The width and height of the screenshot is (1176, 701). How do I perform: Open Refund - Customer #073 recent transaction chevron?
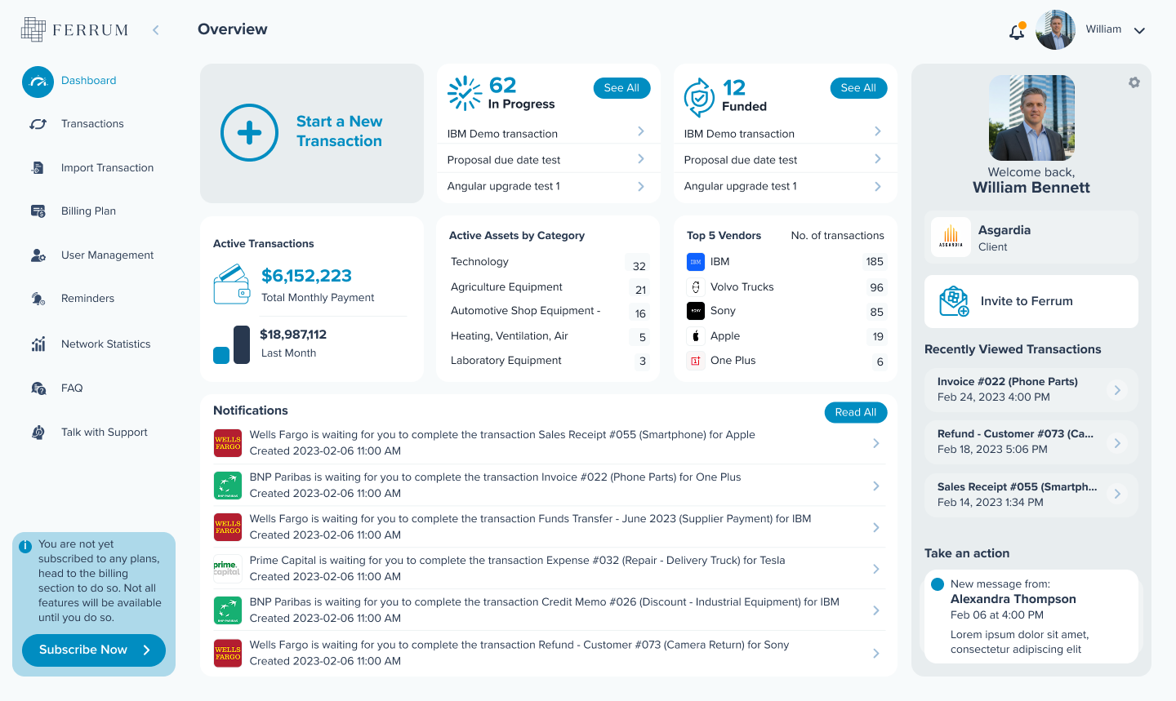pos(1117,443)
